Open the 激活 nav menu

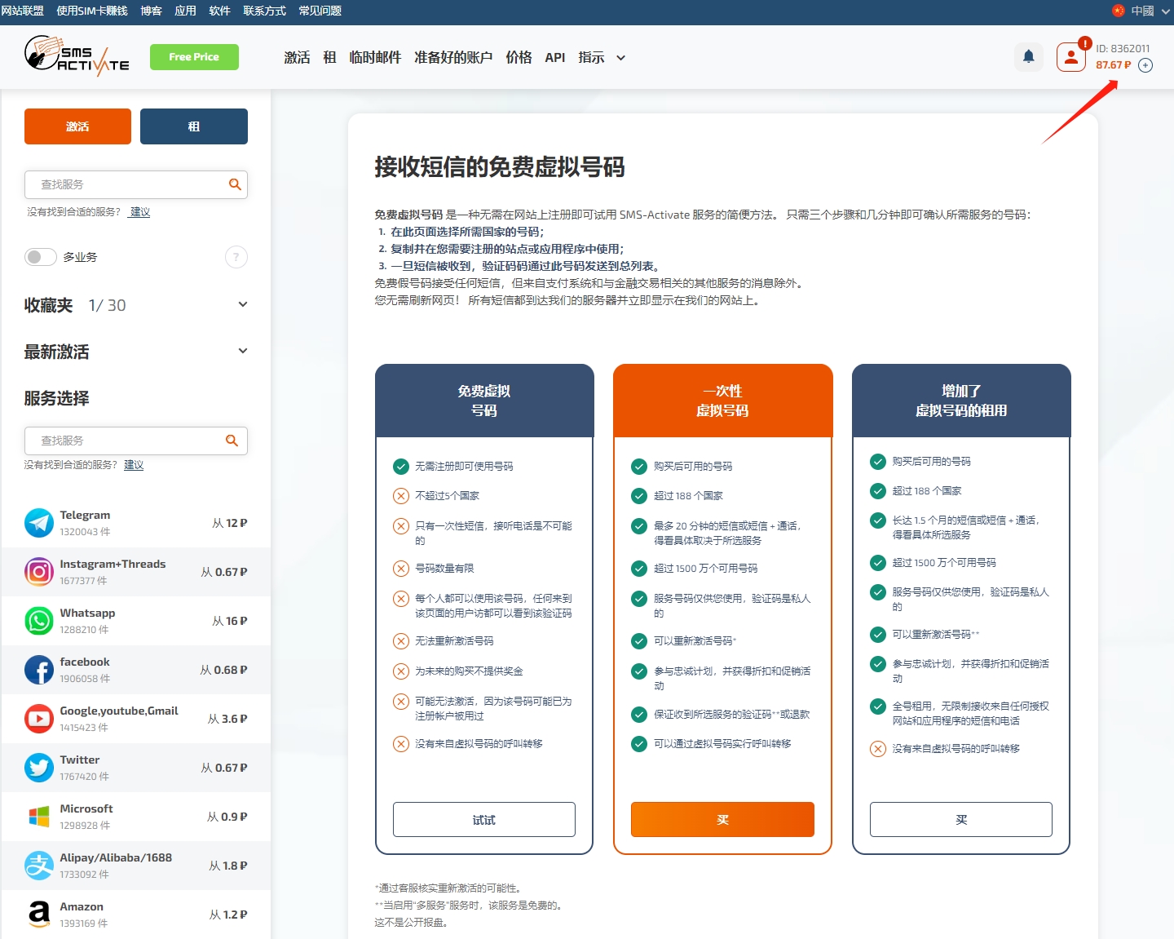297,57
